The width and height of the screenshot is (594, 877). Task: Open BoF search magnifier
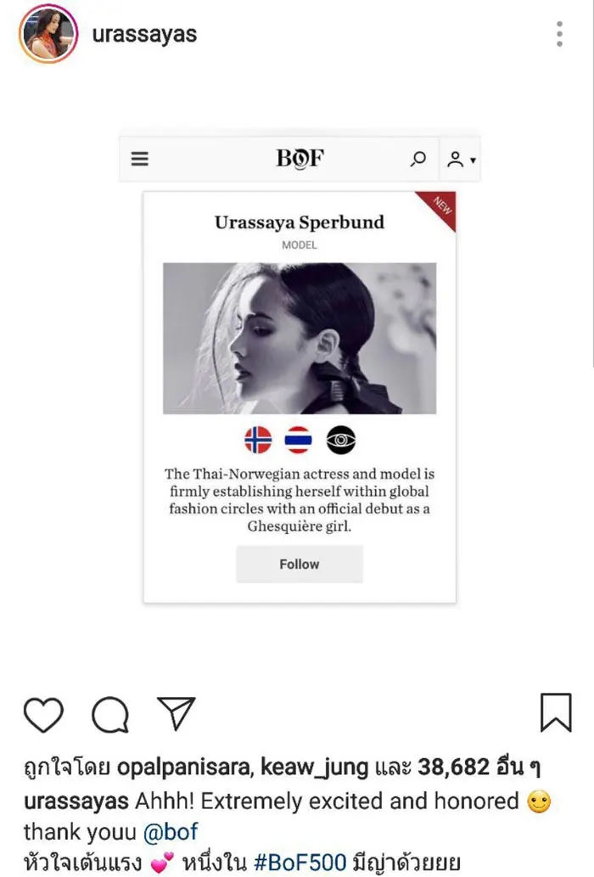pos(417,159)
